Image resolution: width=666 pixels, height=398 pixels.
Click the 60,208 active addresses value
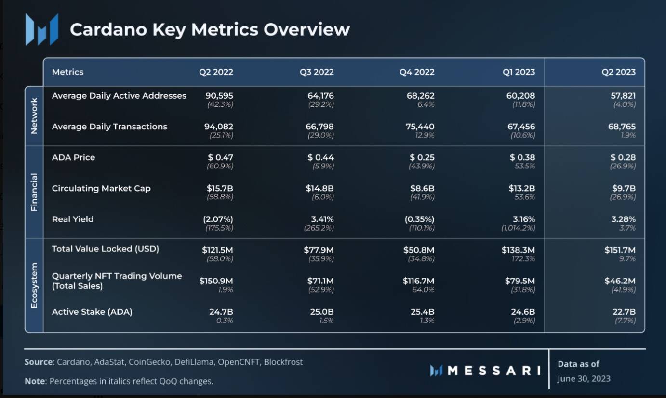(521, 96)
